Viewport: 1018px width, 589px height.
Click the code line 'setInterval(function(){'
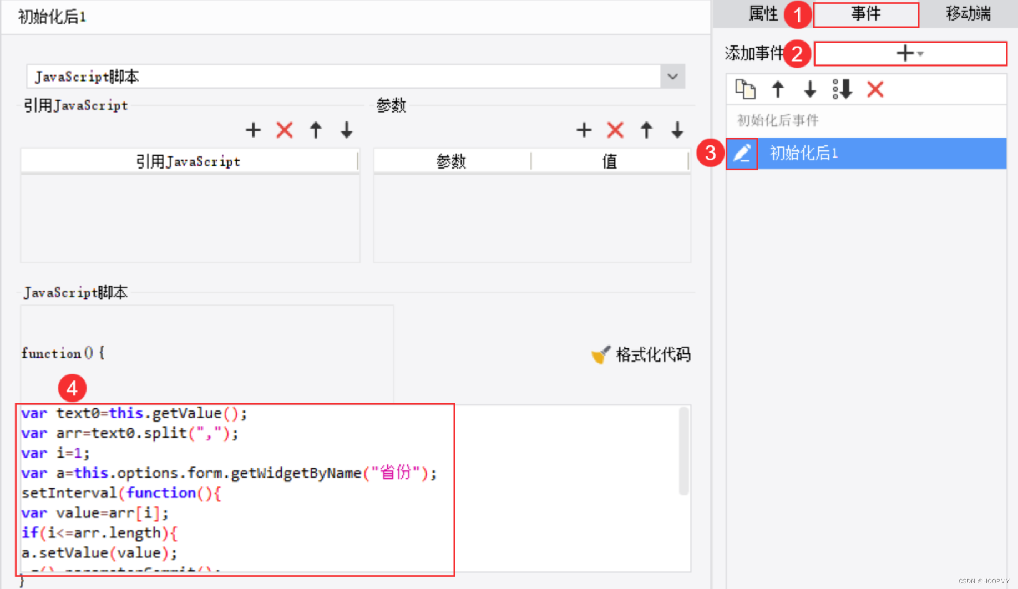pos(121,493)
